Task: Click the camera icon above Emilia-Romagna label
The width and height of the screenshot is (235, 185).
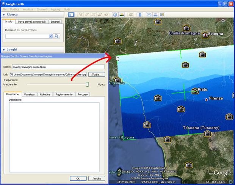Action: click(186, 28)
